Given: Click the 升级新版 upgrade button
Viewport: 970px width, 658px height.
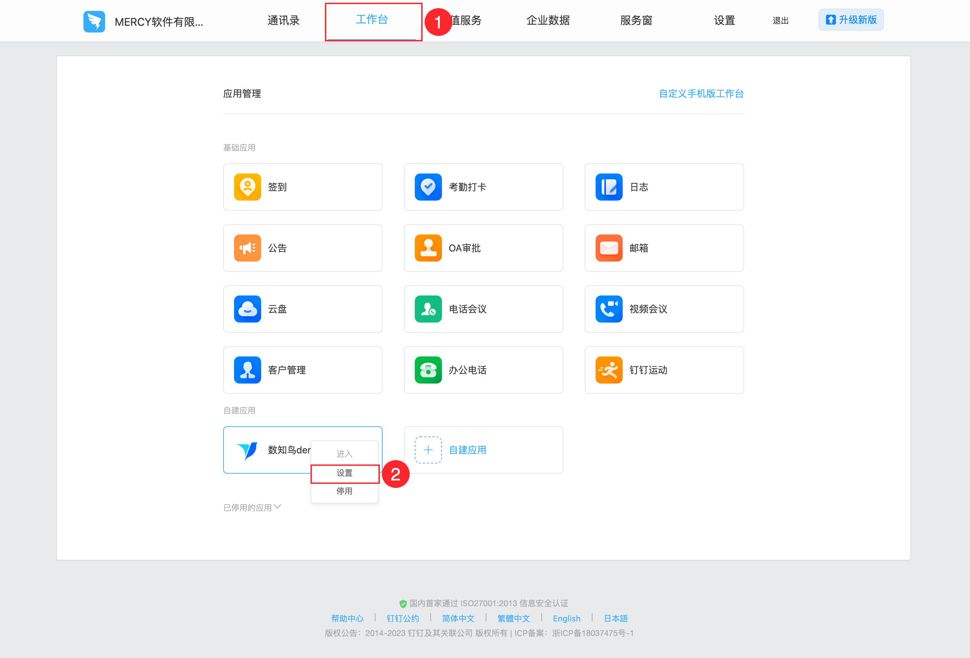Looking at the screenshot, I should click(x=851, y=20).
